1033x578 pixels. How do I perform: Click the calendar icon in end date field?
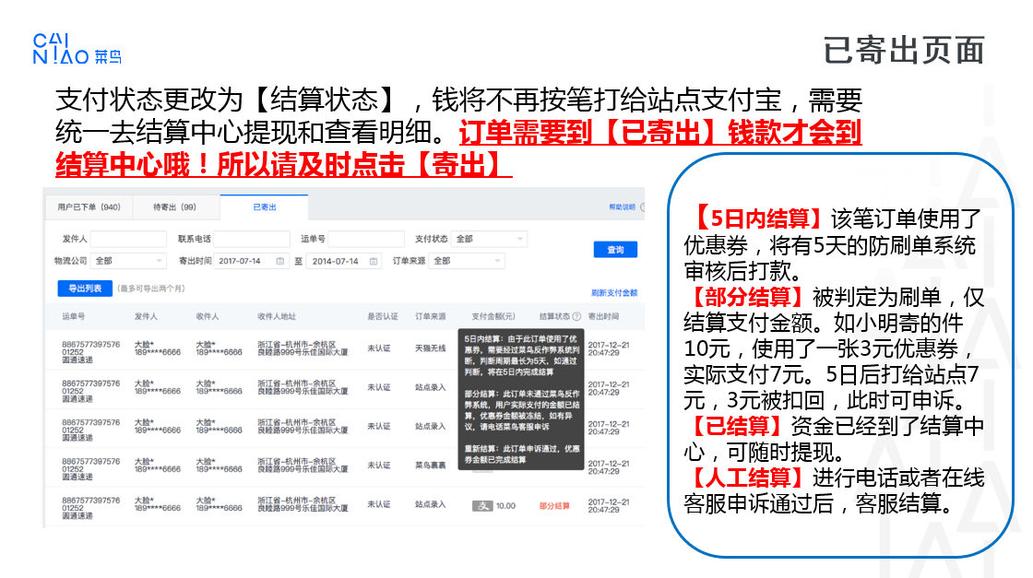pyautogui.click(x=373, y=262)
